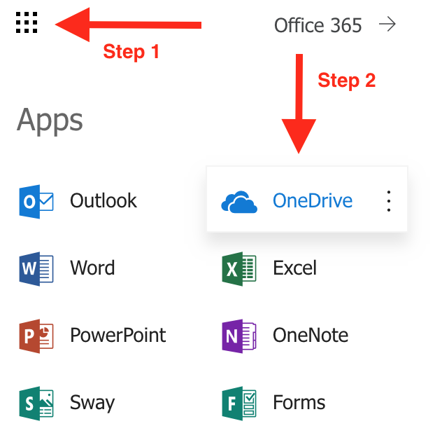The image size is (435, 447).
Task: Click the OneDrive cloud icon
Action: pyautogui.click(x=239, y=202)
